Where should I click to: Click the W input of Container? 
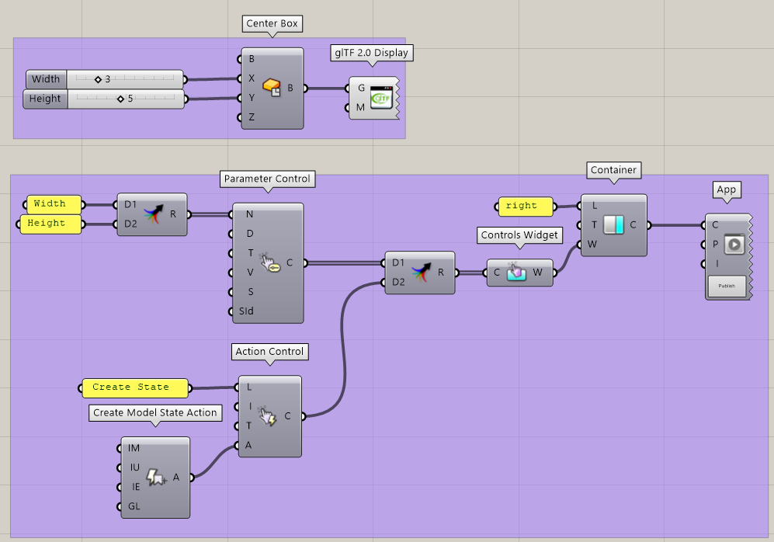(x=592, y=245)
